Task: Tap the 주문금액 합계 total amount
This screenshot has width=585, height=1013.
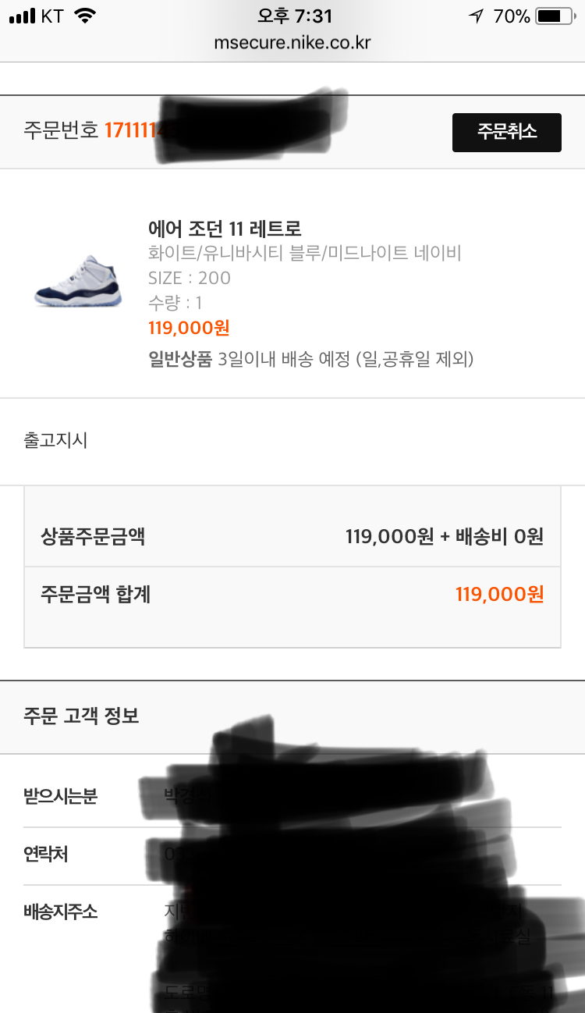Action: (499, 595)
